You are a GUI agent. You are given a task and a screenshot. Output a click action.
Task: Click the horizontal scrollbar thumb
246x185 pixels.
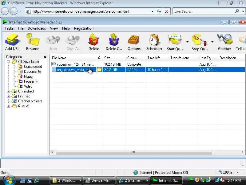point(134,152)
